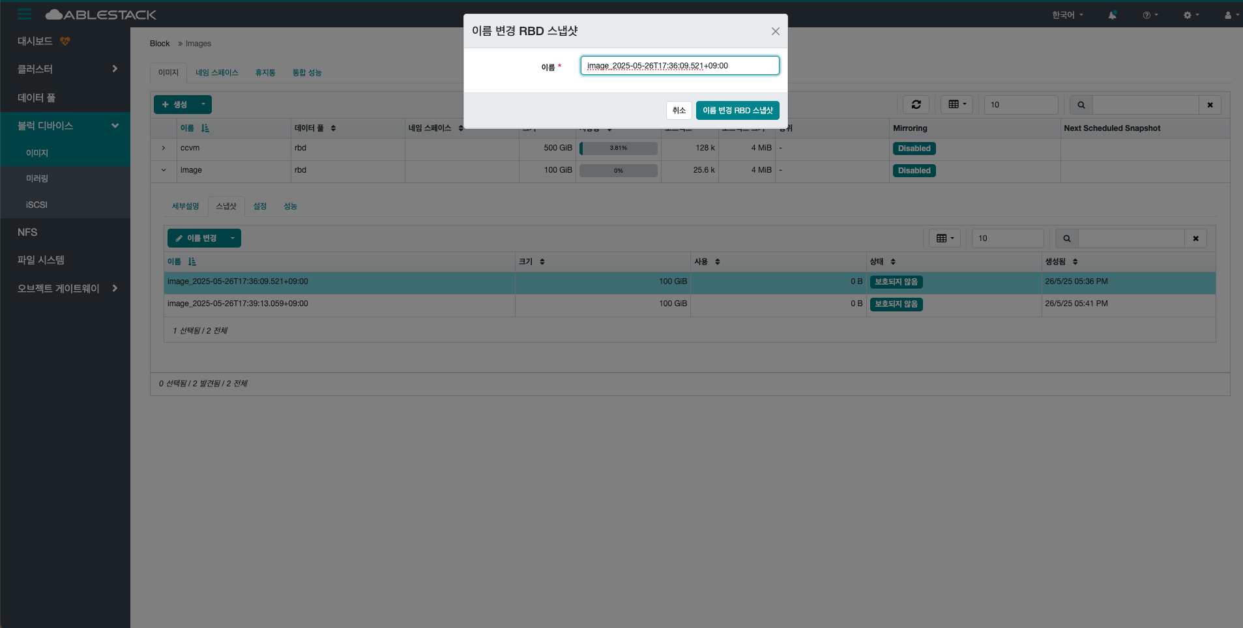Click the ABLESTACK logo
This screenshot has width=1243, height=628.
point(101,14)
